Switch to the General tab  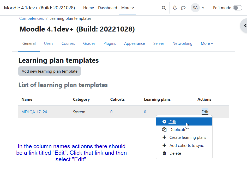click(x=29, y=43)
